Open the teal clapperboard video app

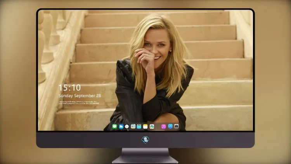click(x=139, y=126)
